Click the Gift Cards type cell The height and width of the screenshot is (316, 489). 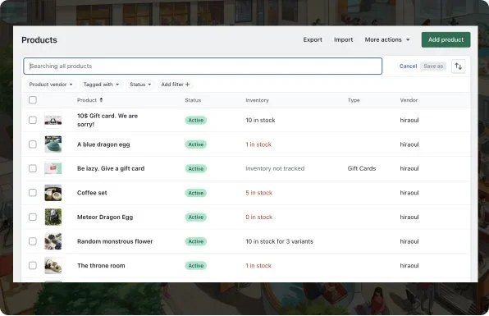click(362, 168)
